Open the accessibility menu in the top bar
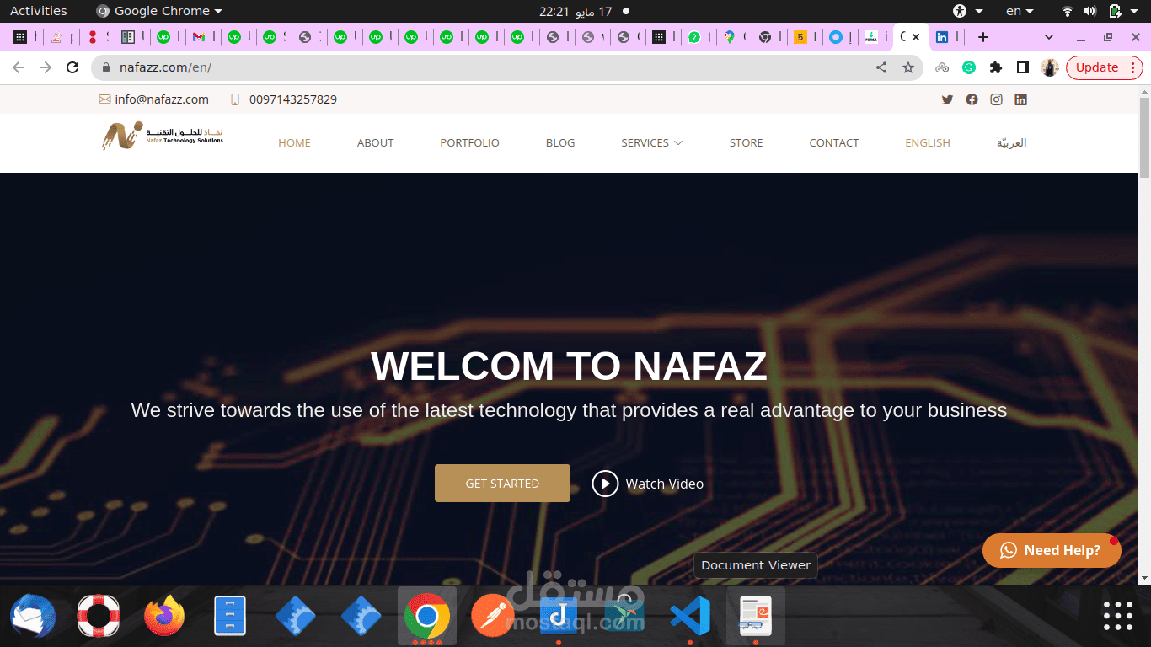This screenshot has width=1151, height=647. [x=968, y=11]
